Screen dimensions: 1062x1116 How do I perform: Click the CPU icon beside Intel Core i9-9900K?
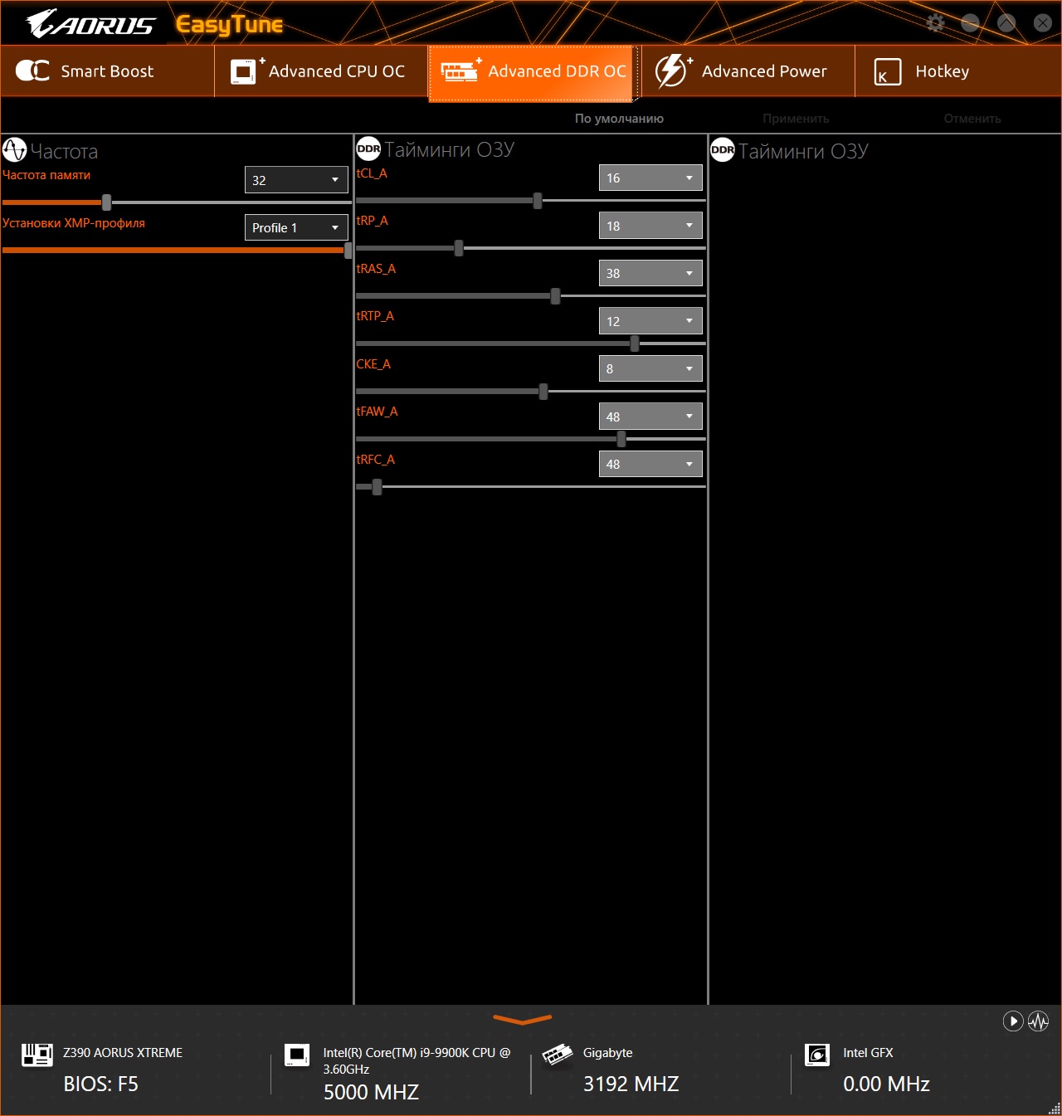(x=296, y=1055)
